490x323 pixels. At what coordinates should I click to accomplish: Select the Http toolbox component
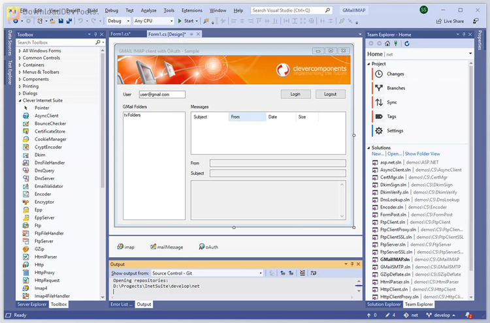tap(39, 264)
